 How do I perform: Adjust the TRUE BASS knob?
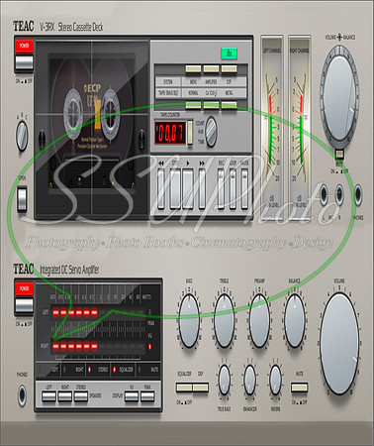pyautogui.click(x=225, y=380)
